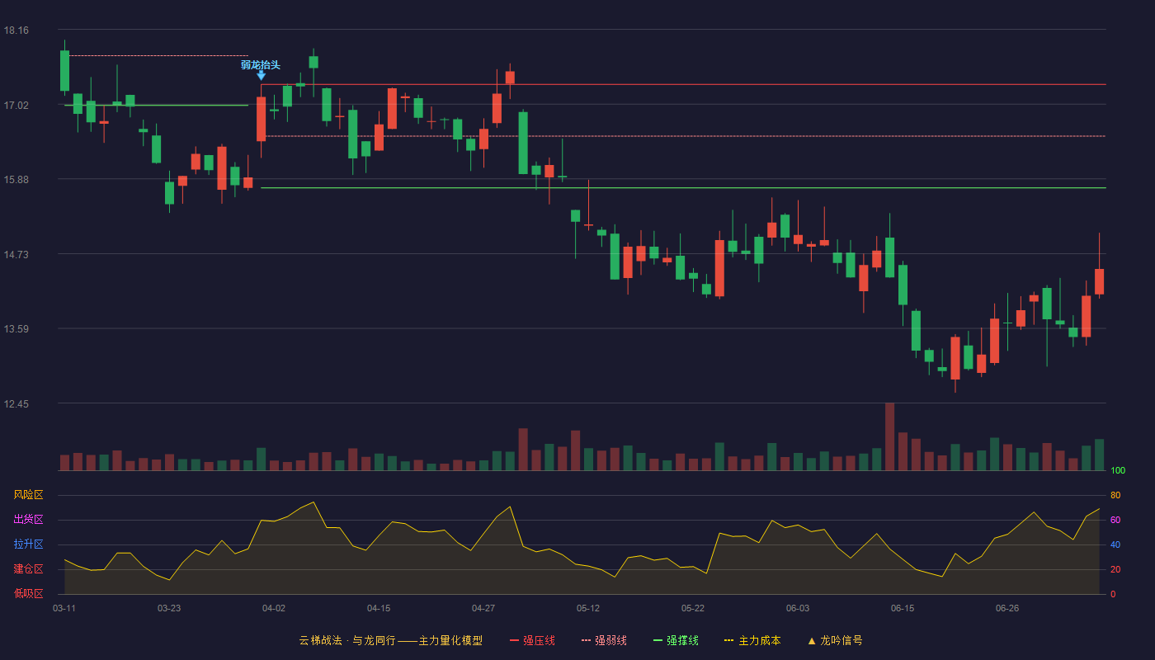
Task: Click the 04-02 date label
Action: (274, 608)
